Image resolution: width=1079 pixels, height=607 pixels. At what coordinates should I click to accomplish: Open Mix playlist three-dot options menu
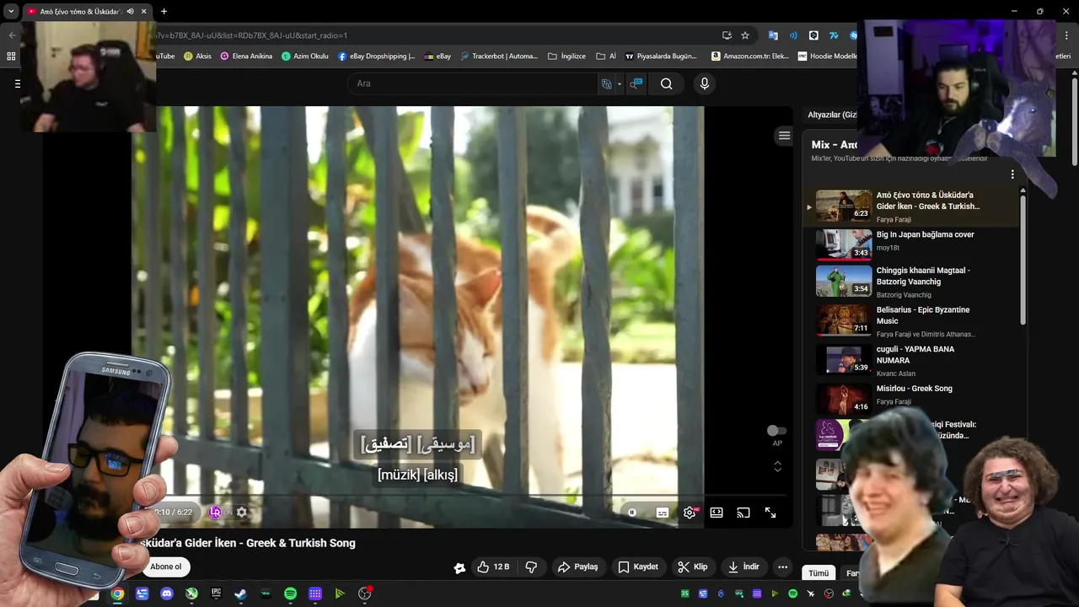coord(1012,175)
